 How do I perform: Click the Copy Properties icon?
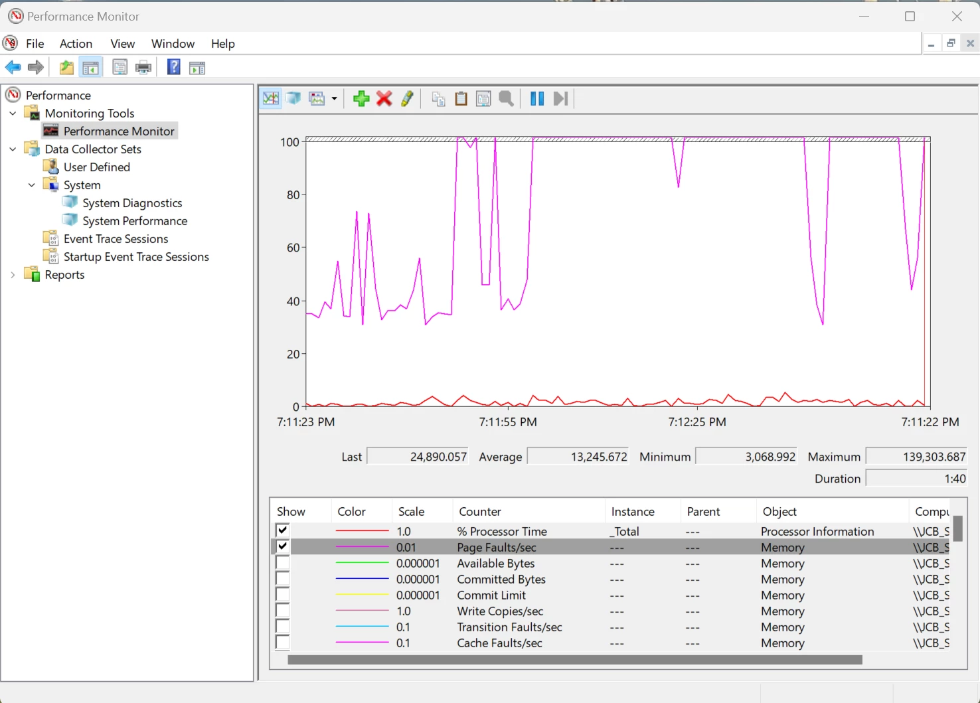[438, 99]
